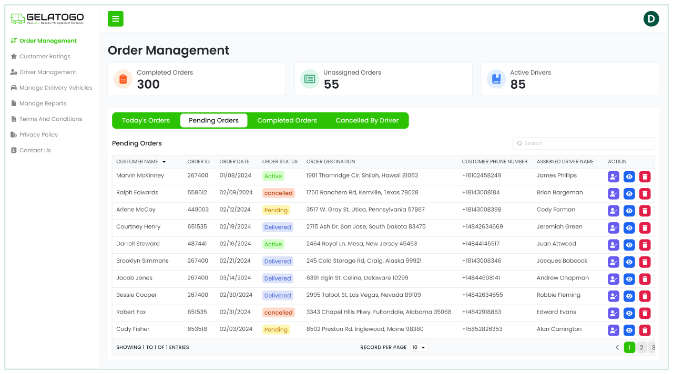This screenshot has height=374, width=673.
Task: Open Cancelled By Driver tab
Action: pyautogui.click(x=367, y=120)
